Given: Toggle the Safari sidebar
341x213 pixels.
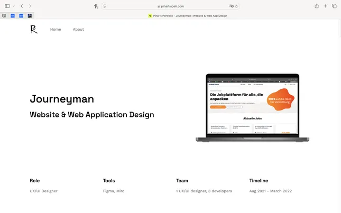Looking at the screenshot, I should [x=7, y=6].
